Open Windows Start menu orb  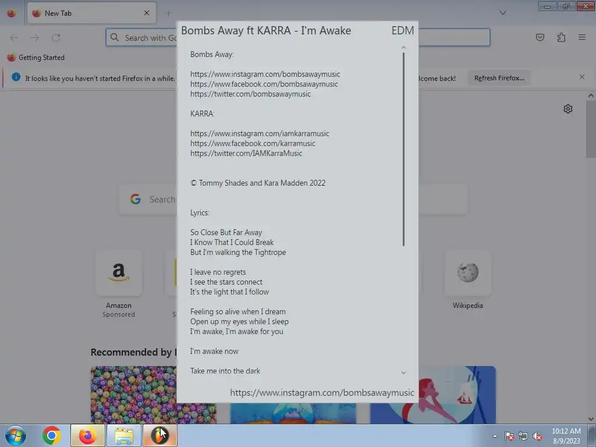15,435
